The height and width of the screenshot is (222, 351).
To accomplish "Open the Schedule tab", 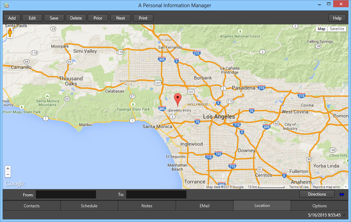I will click(89, 206).
